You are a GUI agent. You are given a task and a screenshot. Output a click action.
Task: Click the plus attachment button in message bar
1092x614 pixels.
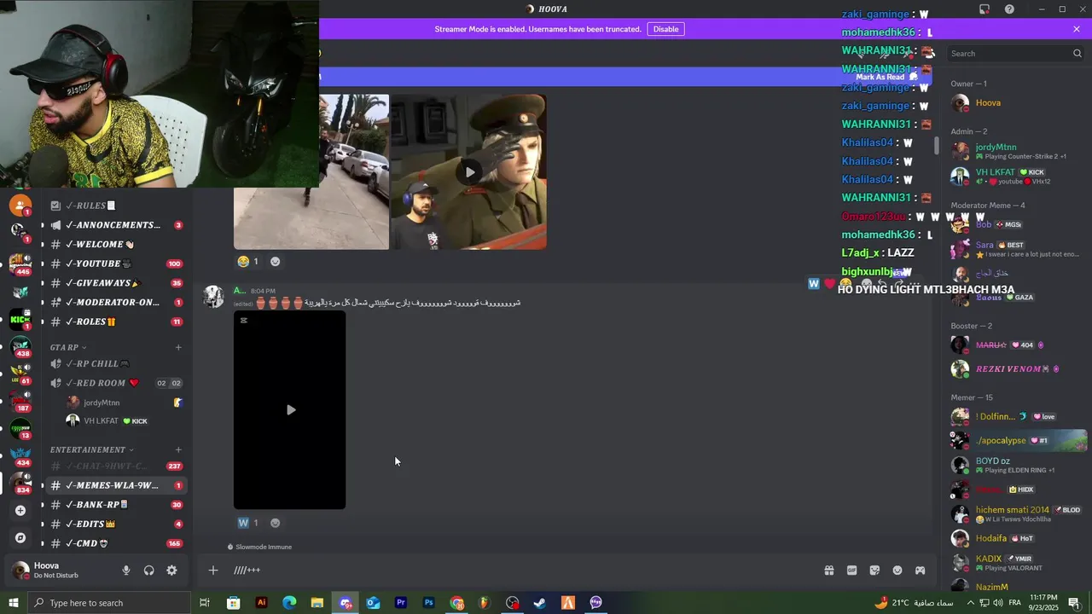213,571
